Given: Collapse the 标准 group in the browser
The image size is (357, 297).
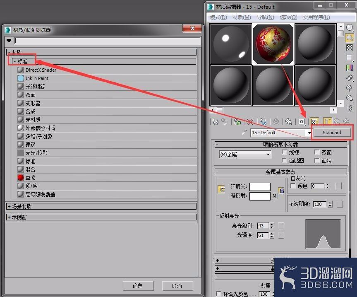Looking at the screenshot, I should (15, 61).
